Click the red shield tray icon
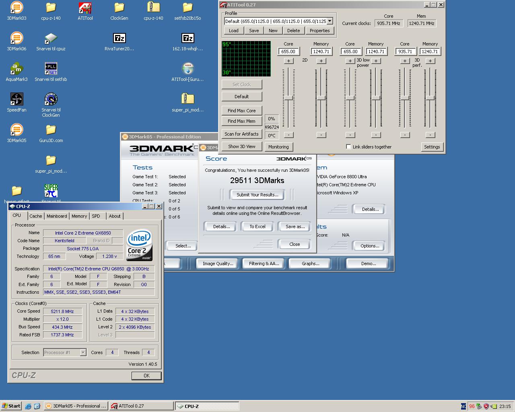515x412 pixels. click(x=486, y=406)
